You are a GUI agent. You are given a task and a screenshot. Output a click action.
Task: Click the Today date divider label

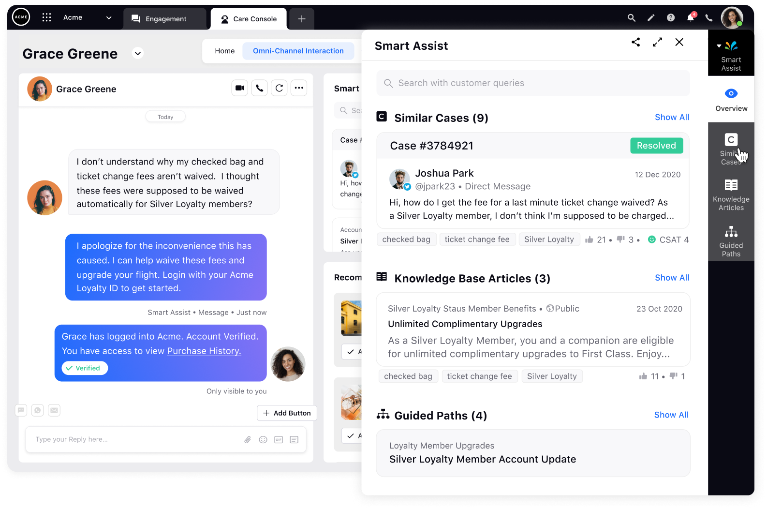coord(165,117)
